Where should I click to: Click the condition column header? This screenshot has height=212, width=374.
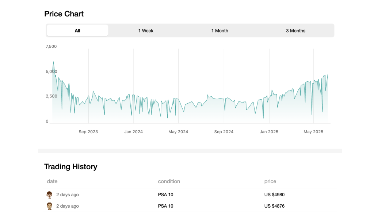[x=169, y=181]
